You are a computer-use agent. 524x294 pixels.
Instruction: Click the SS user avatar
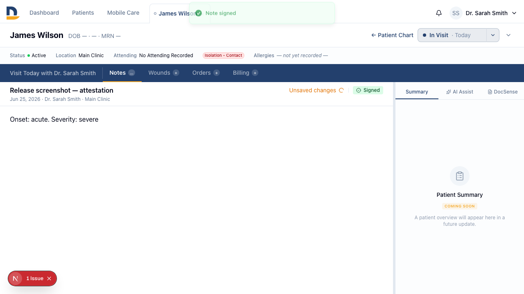456,13
